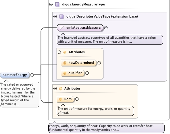Click the @ icon of the upper Attributes header
Viewport: 170px width, 134px height.
(x=65, y=52)
